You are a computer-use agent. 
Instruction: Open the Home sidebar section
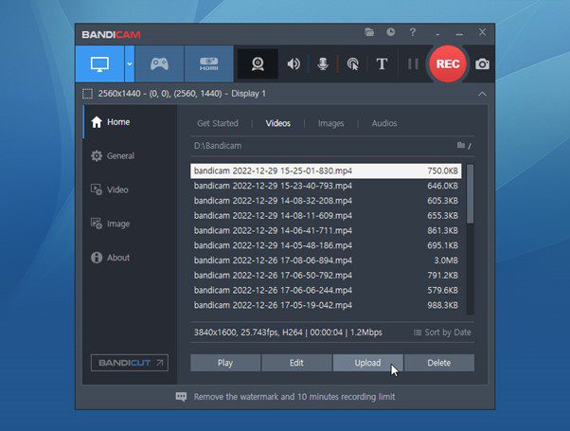click(x=130, y=122)
